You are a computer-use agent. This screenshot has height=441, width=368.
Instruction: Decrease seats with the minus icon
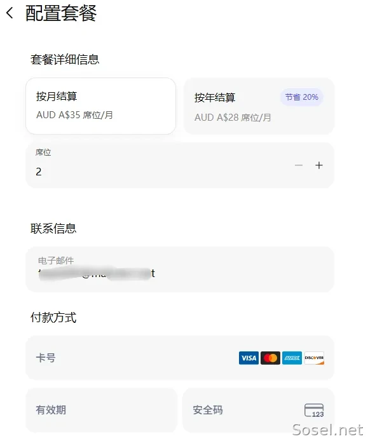(x=299, y=165)
